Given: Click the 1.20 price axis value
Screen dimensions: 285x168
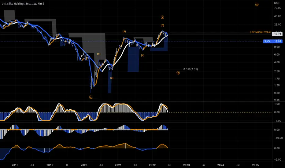Looking at the screenshot, I should [277, 85].
